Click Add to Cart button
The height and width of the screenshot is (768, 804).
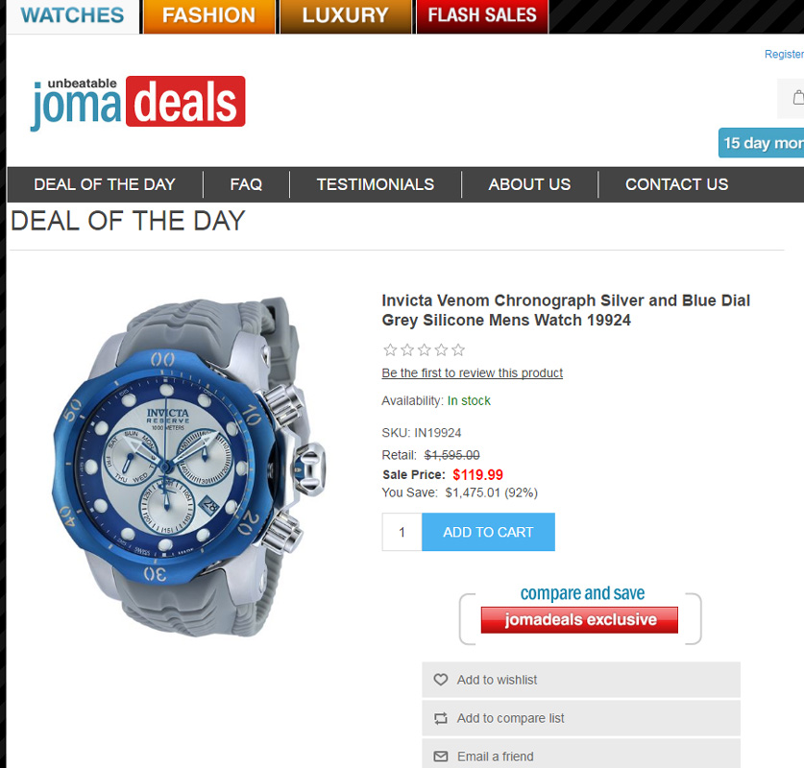click(488, 532)
